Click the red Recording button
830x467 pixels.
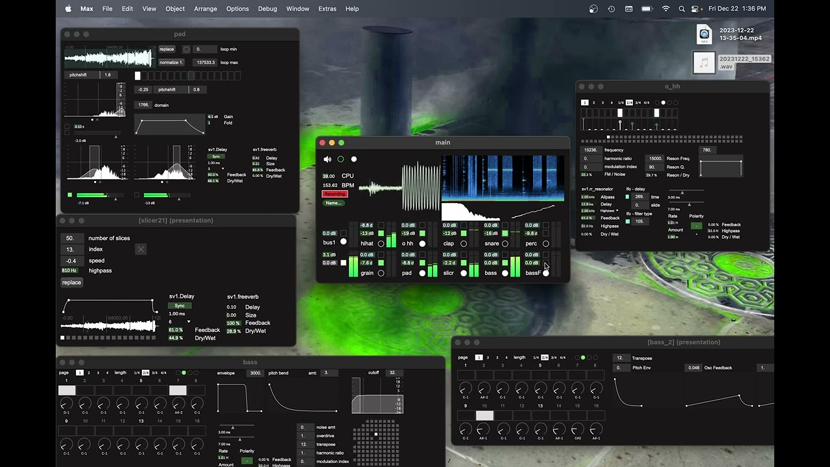pyautogui.click(x=335, y=194)
